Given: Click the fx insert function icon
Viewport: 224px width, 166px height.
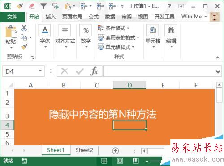Looking at the screenshot, I should [x=94, y=71].
